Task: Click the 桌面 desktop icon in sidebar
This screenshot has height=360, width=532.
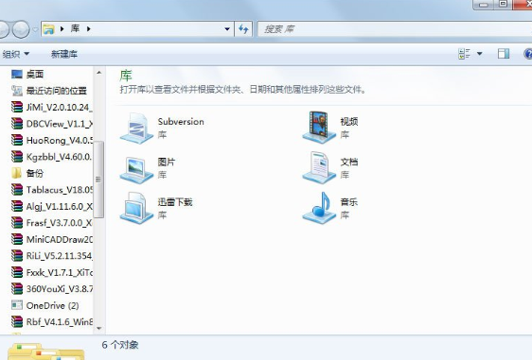Action: [17, 74]
